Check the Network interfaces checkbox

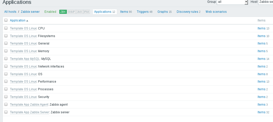[x=6, y=66]
